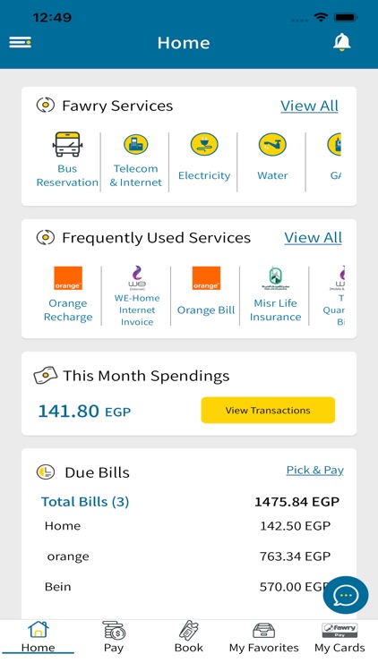
Task: Click the View Transactions button
Action: (x=268, y=410)
